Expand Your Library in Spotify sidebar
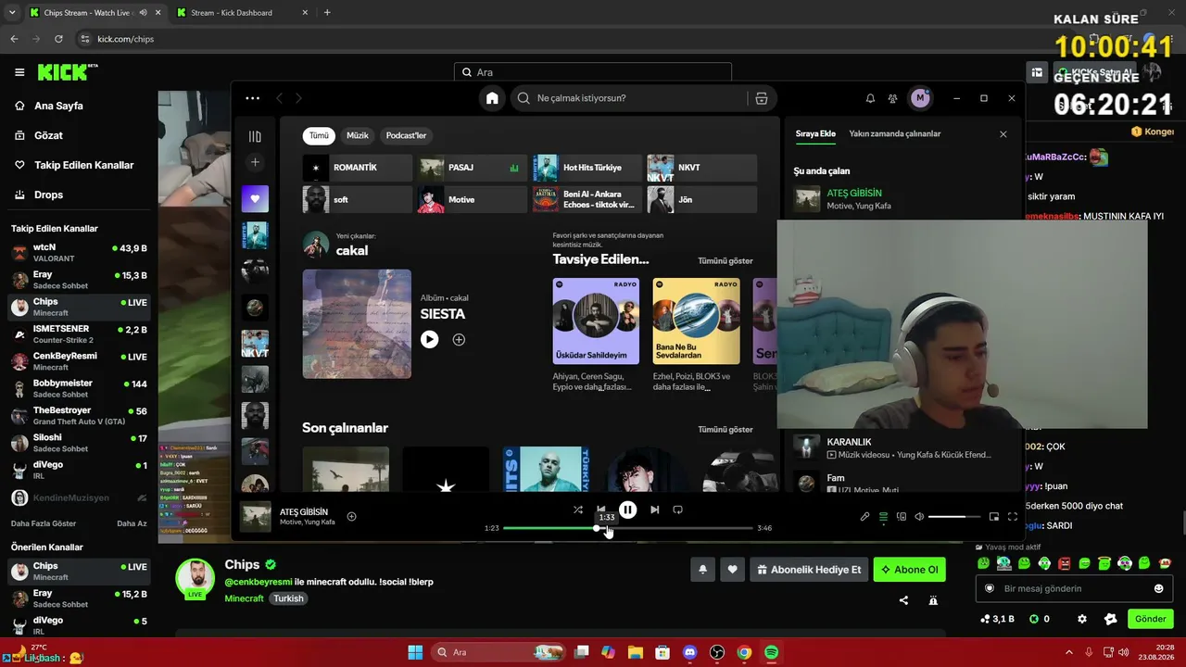Image resolution: width=1186 pixels, height=667 pixels. pos(255,136)
